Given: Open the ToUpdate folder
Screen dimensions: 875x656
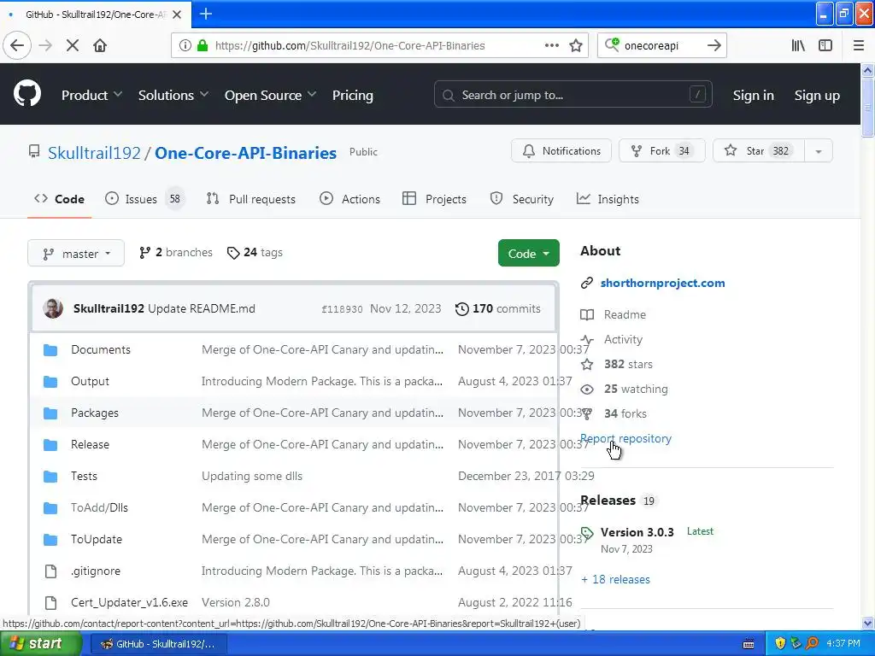Looking at the screenshot, I should [96, 540].
